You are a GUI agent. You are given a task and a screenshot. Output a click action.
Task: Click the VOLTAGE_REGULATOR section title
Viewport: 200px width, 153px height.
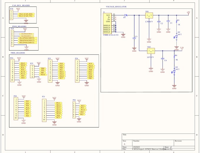click(x=116, y=7)
